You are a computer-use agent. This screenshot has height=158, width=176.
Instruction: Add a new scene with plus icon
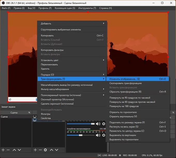tap(3, 150)
